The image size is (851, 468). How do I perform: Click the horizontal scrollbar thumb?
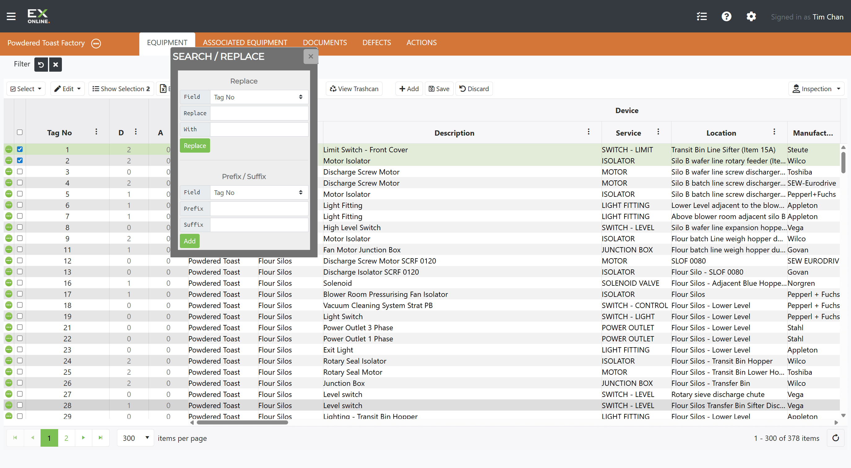click(x=242, y=423)
